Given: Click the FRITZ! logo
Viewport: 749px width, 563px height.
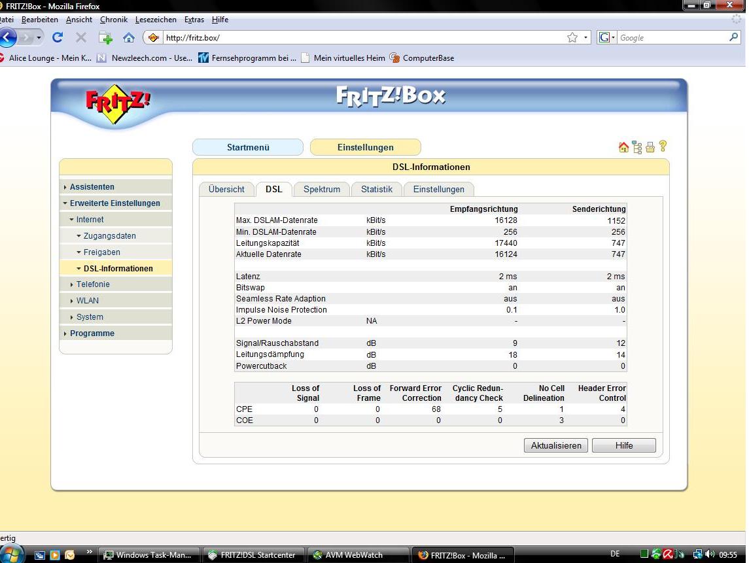Looking at the screenshot, I should pos(117,103).
